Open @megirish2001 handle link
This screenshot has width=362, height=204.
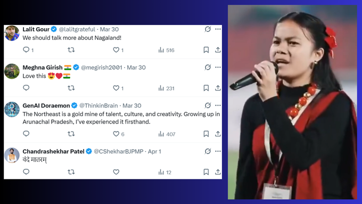click(x=101, y=68)
